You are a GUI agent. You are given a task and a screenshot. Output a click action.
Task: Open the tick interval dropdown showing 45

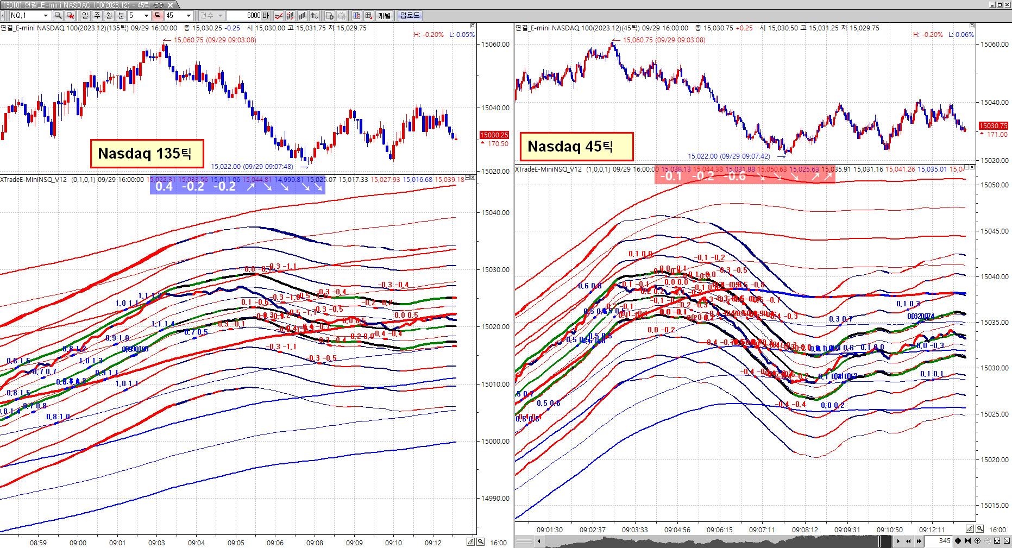(x=188, y=16)
